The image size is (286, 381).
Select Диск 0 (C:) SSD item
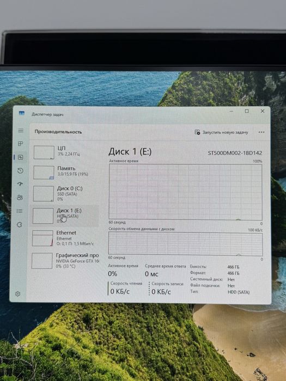point(65,194)
